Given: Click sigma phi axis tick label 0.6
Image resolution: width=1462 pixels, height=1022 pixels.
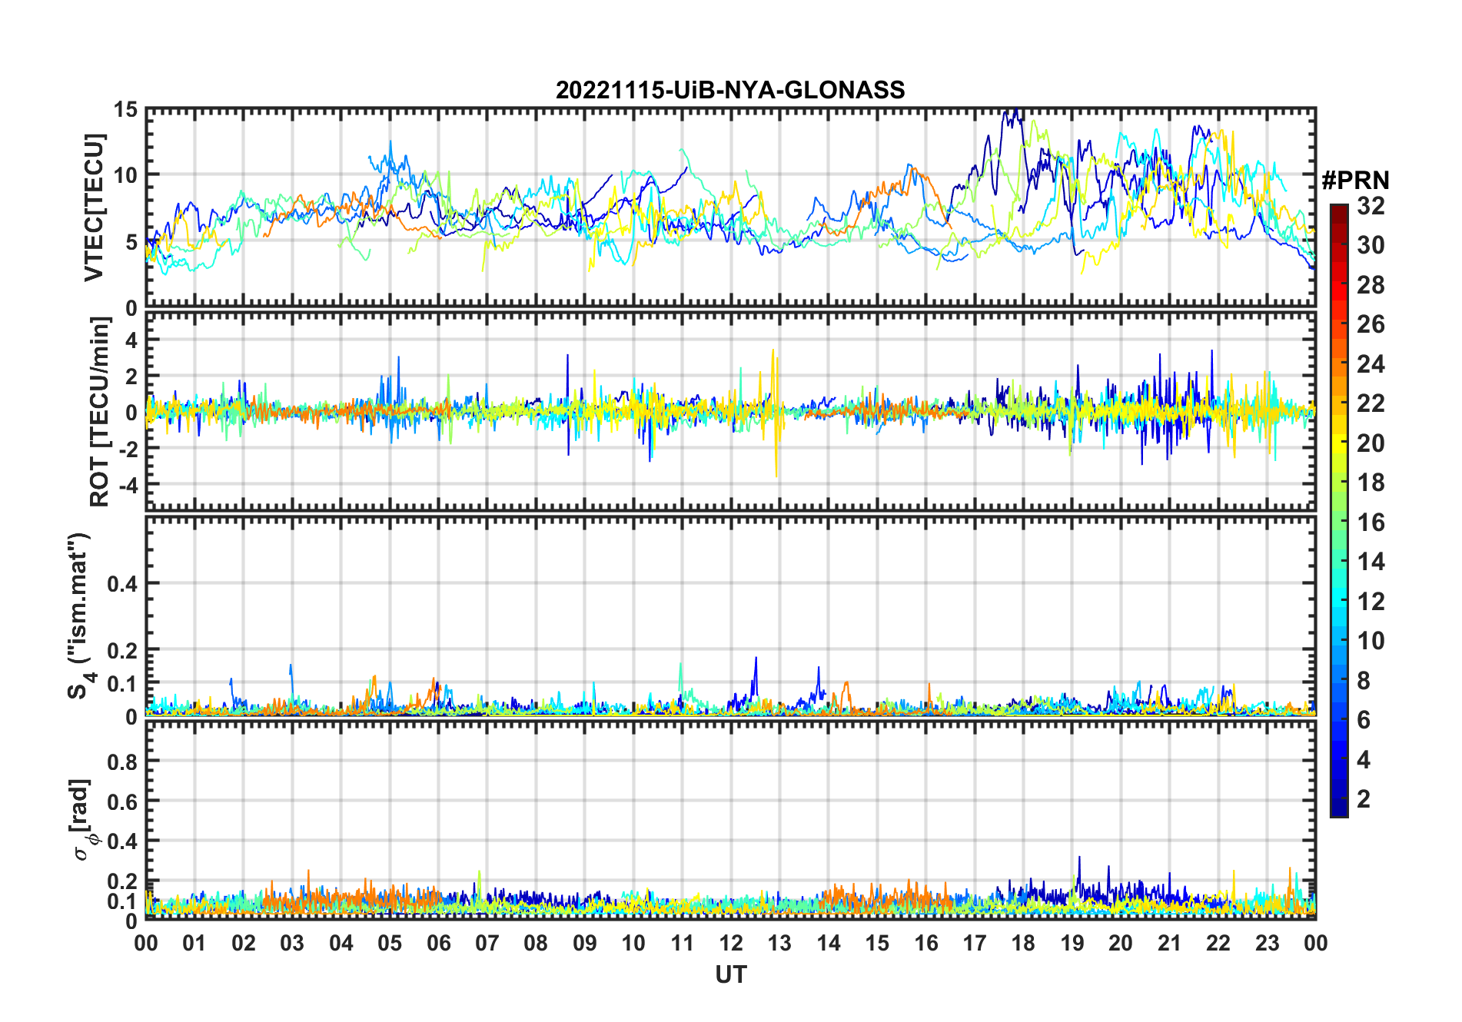Looking at the screenshot, I should [123, 801].
